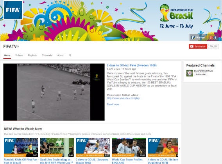222x164 pixels.
Task: Open the FIFA.com banner link
Action: coord(199,38)
